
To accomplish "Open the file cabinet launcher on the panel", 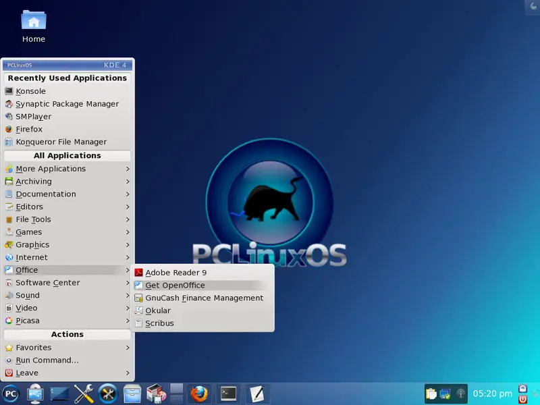I will [132, 394].
